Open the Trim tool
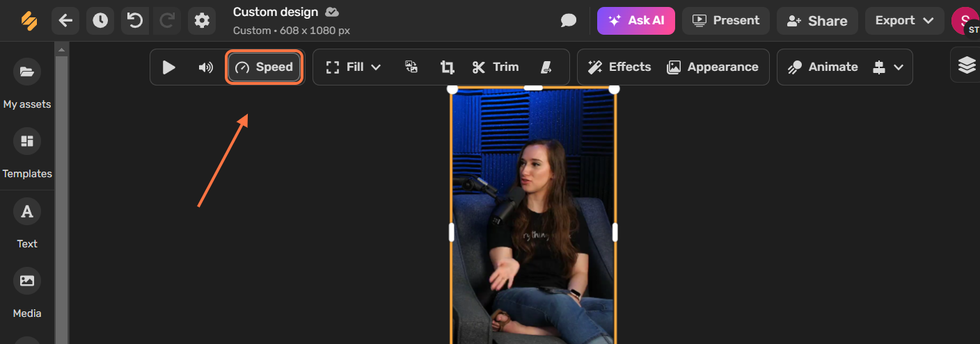Viewport: 980px width, 344px height. (496, 67)
